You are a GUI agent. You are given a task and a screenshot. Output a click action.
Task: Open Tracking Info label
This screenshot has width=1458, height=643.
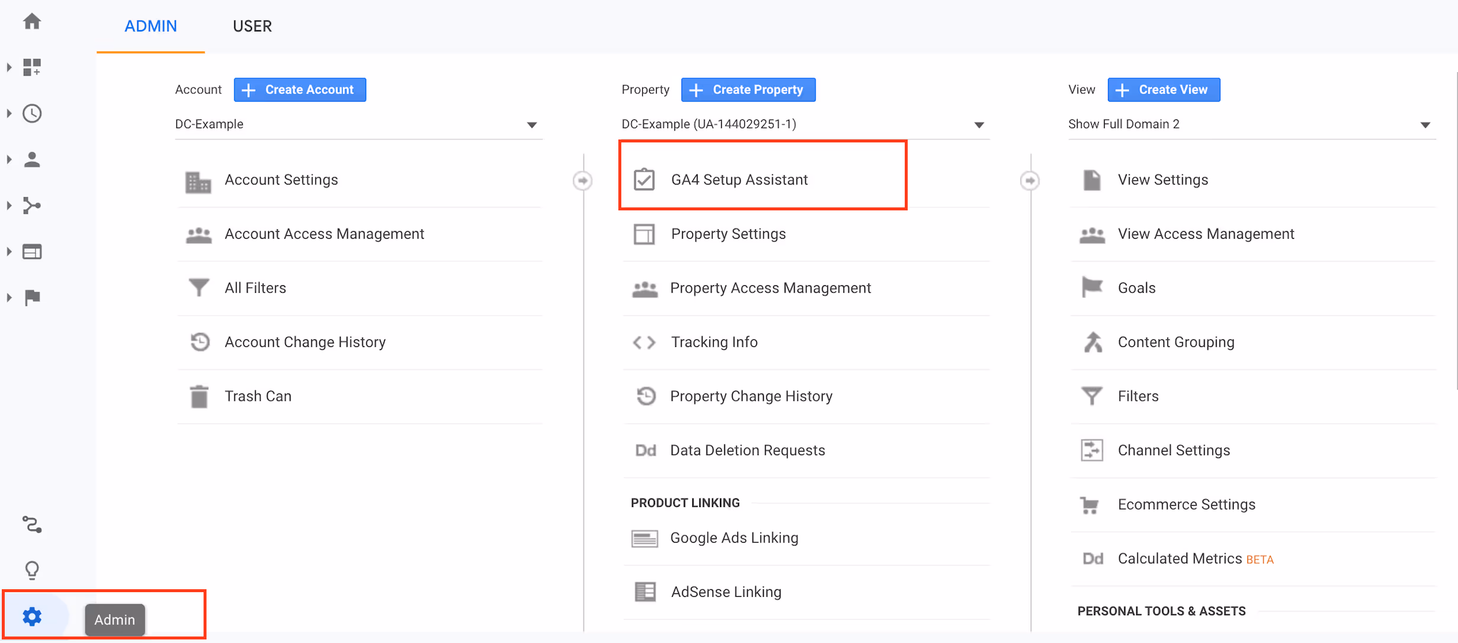[714, 342]
